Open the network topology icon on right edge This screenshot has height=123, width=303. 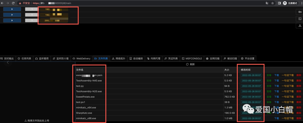pyautogui.click(x=300, y=25)
